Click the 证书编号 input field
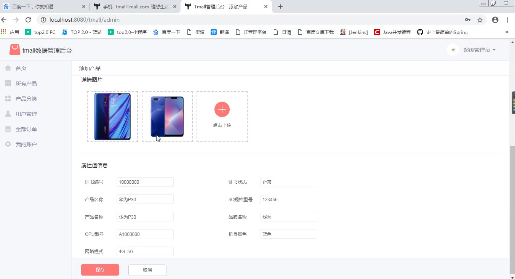Image resolution: width=515 pixels, height=279 pixels. coord(145,182)
